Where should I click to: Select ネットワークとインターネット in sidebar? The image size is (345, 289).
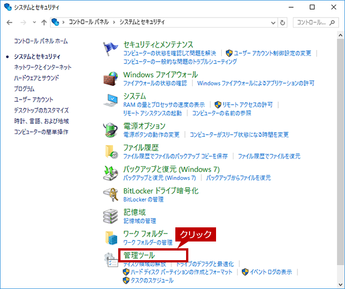[x=42, y=67]
